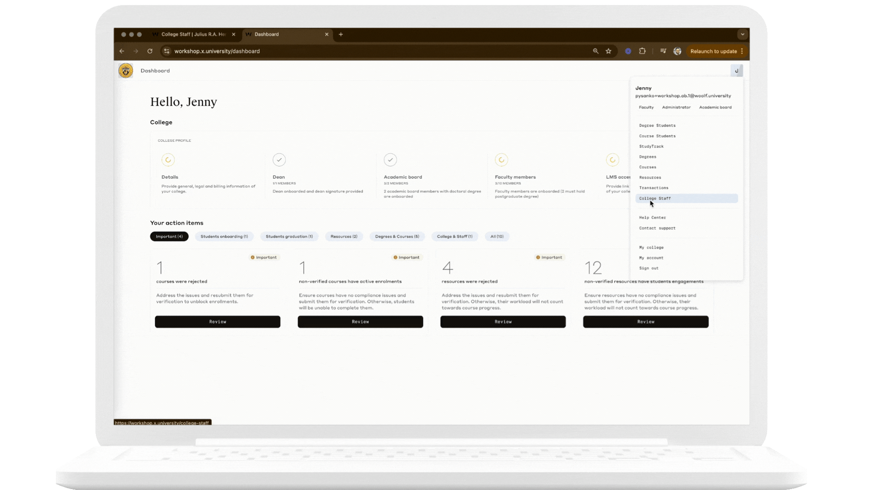Click the Dean completed checkmark progress indicator

[279, 160]
